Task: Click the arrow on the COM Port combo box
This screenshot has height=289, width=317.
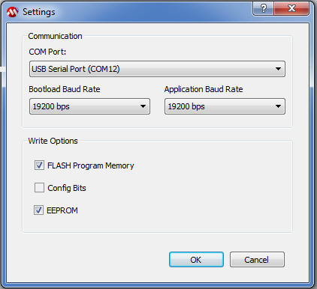Action: (x=278, y=69)
